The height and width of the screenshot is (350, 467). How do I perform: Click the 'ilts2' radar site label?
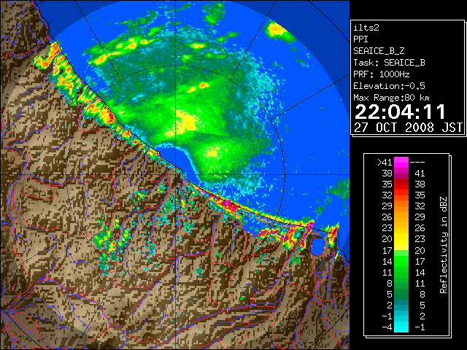[366, 28]
